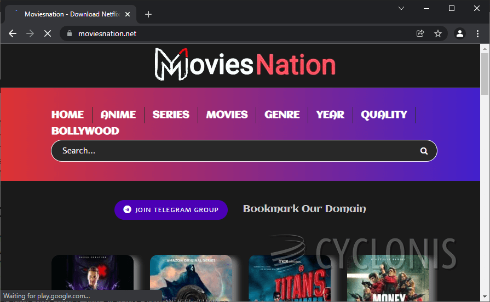Open the YEAR menu
The height and width of the screenshot is (302, 490).
tap(330, 115)
